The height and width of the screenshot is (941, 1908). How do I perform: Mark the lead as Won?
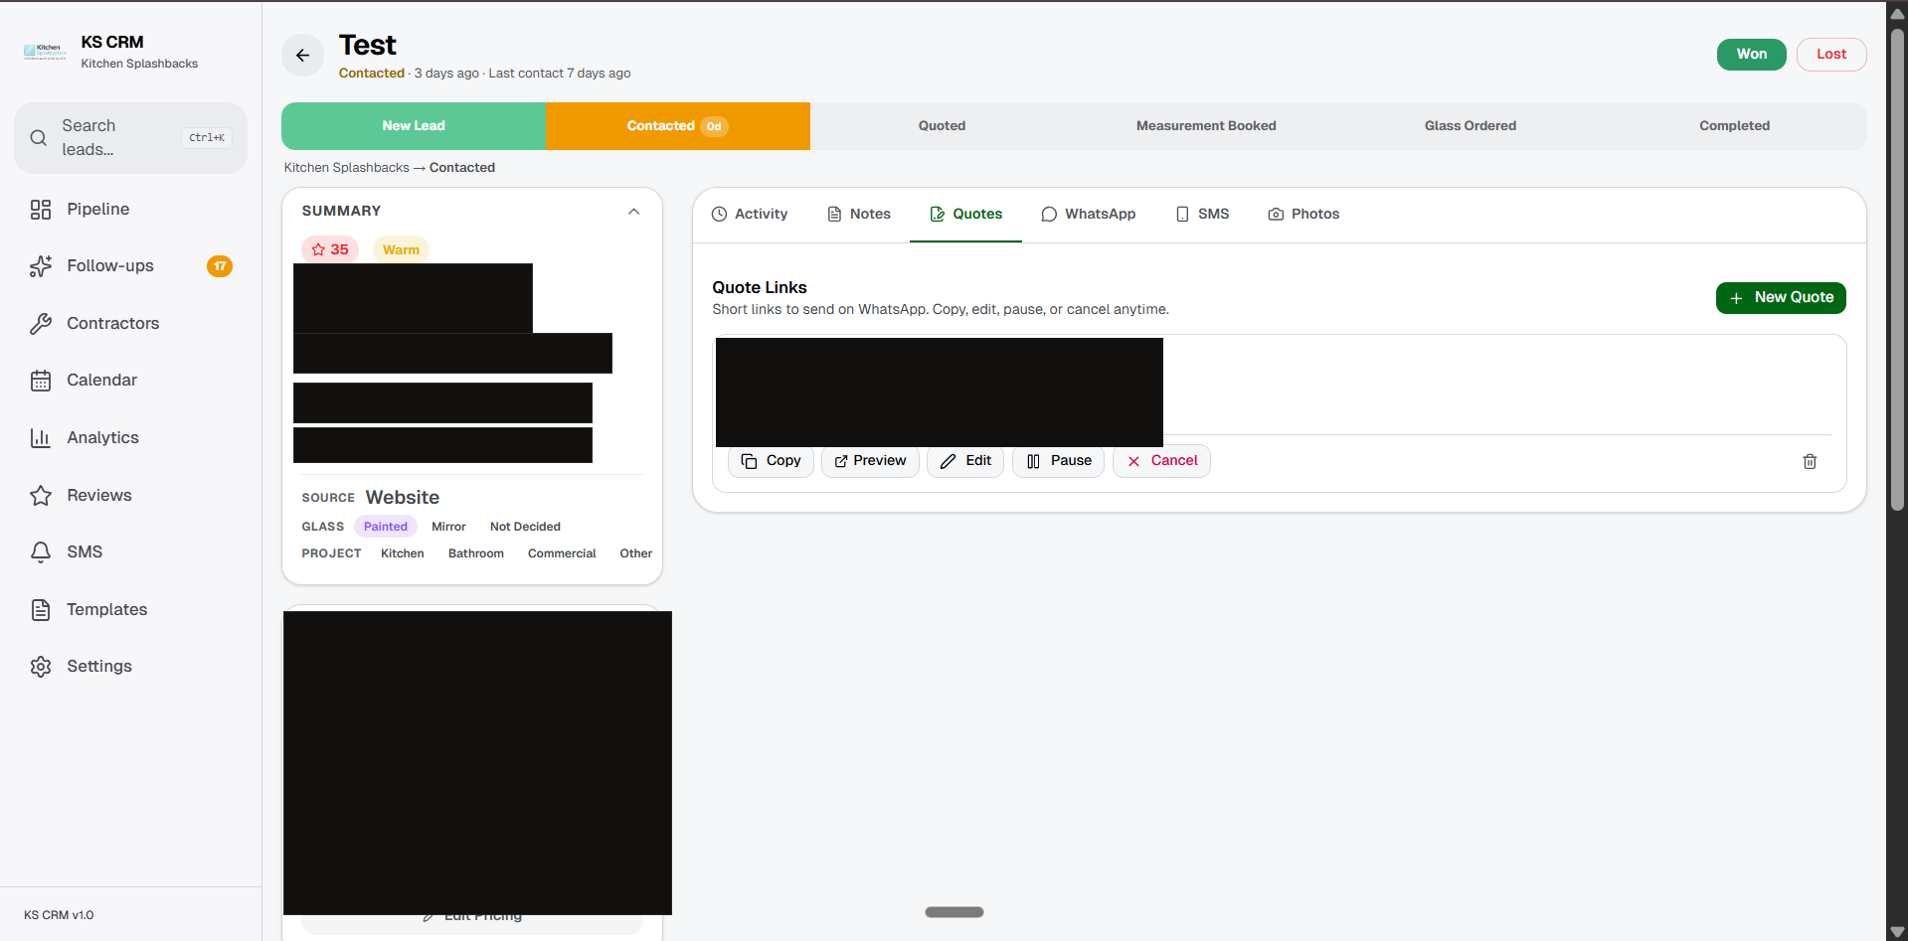(x=1751, y=54)
